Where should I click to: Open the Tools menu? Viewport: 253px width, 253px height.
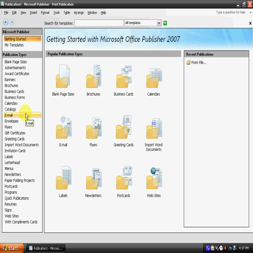click(x=57, y=13)
